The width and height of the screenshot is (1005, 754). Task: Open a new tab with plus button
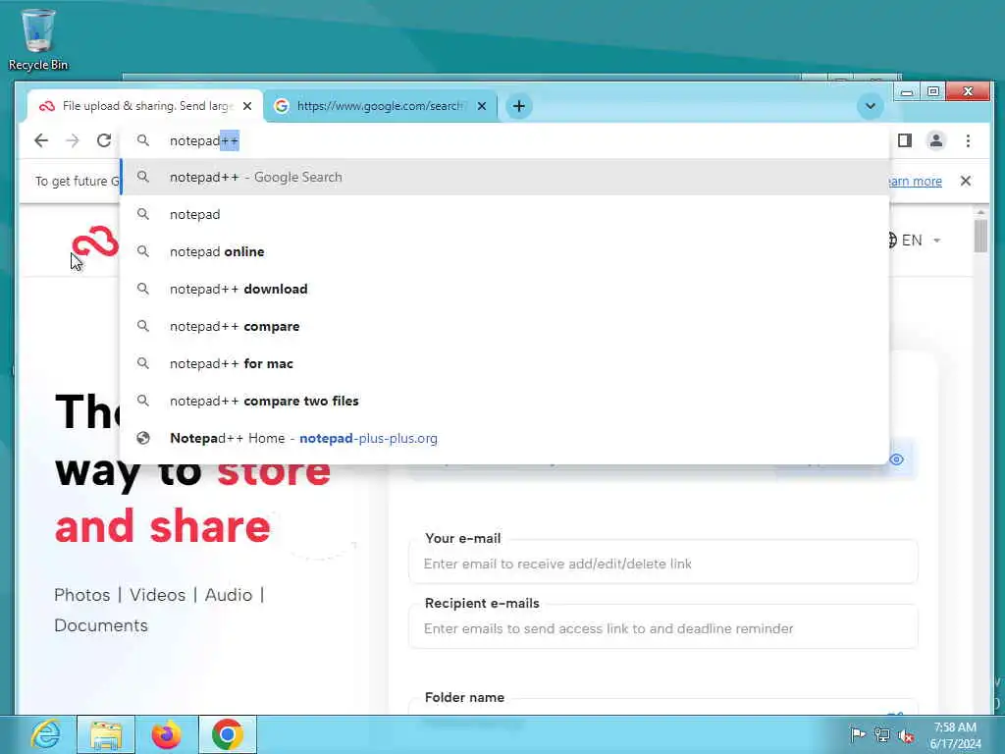click(519, 106)
